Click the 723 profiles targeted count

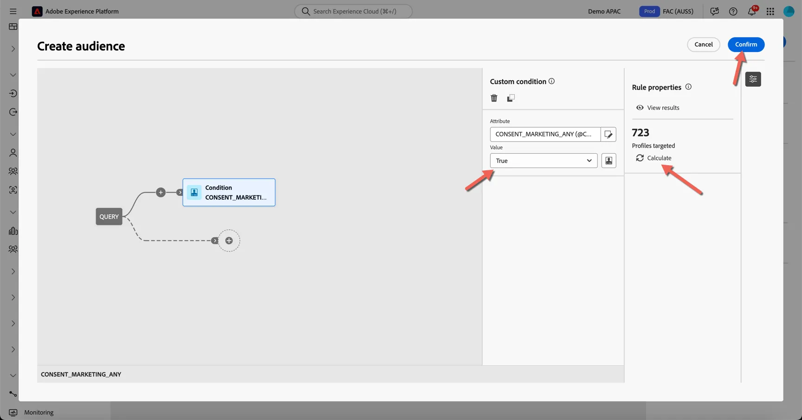coord(640,133)
